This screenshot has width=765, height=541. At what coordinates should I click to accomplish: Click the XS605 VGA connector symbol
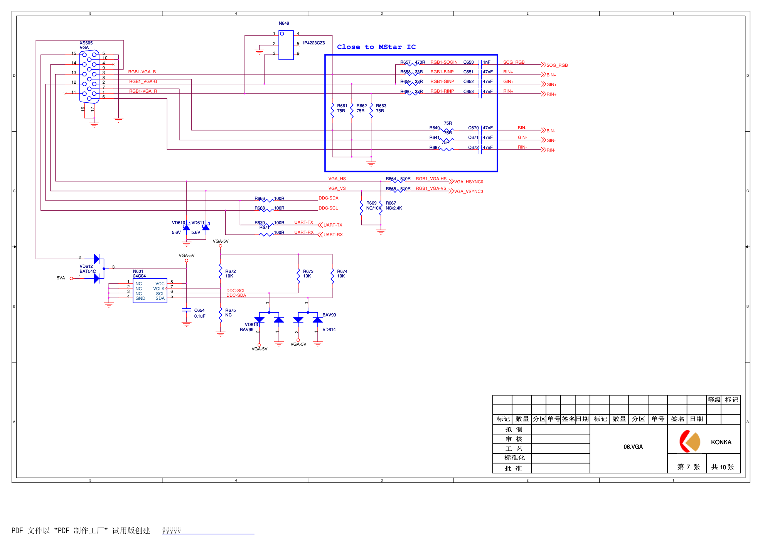click(x=89, y=76)
